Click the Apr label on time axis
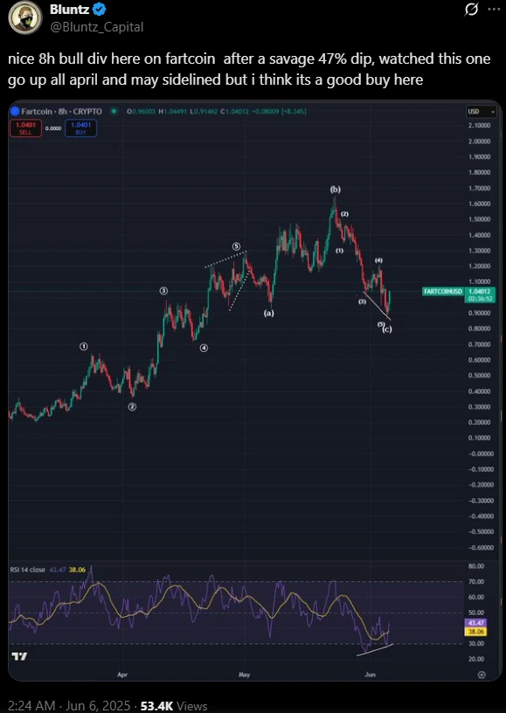Image resolution: width=506 pixels, height=713 pixels. tap(122, 675)
